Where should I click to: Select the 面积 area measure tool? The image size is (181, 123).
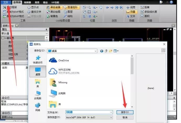pos(145,16)
